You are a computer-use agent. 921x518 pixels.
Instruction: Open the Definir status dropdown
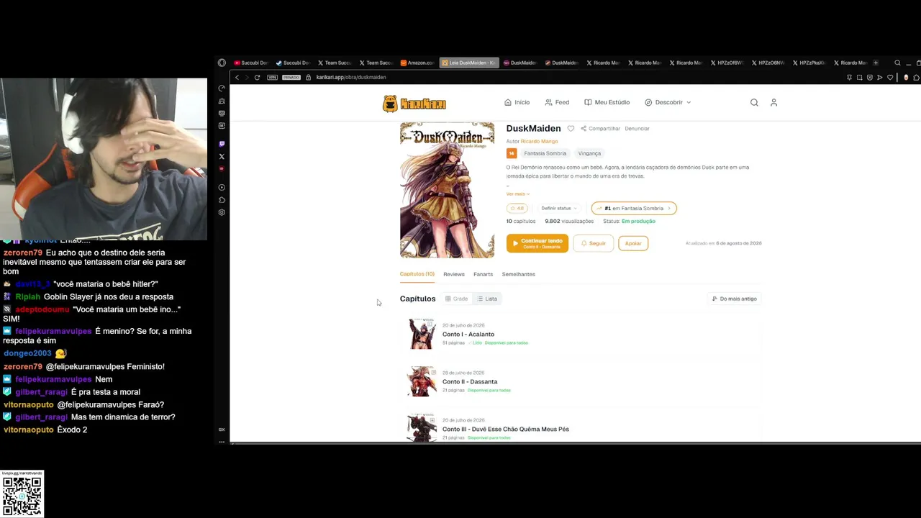[x=559, y=208]
